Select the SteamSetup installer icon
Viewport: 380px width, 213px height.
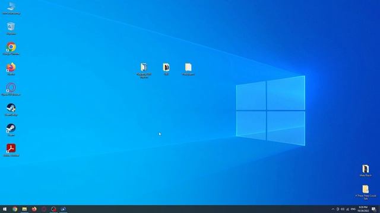[x=11, y=109]
